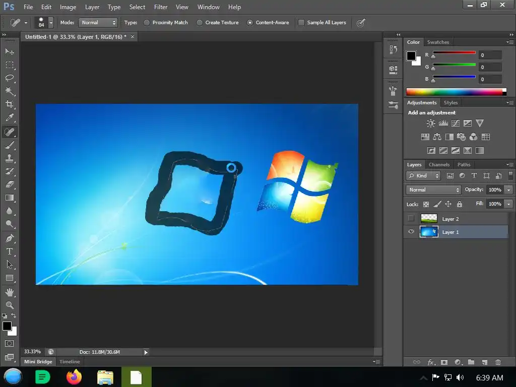
Task: Open the healing Mode dropdown
Action: 98,23
